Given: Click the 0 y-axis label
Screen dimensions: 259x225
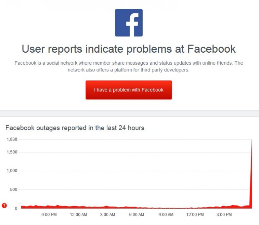Looking at the screenshot, I should [16, 209].
